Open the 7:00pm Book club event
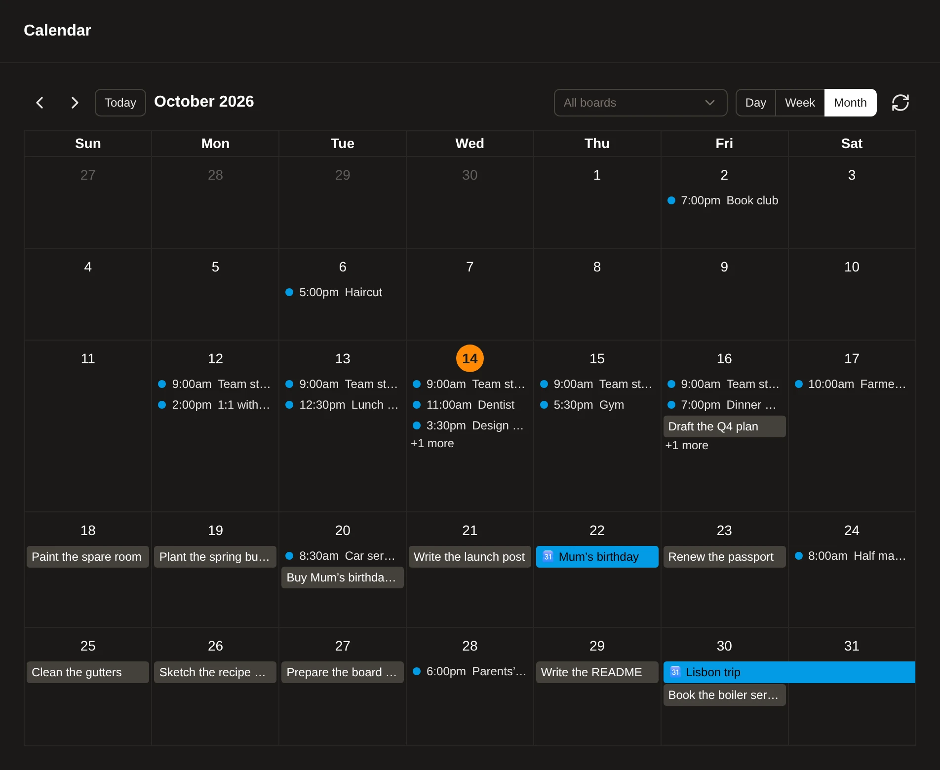This screenshot has width=940, height=770. click(724, 200)
